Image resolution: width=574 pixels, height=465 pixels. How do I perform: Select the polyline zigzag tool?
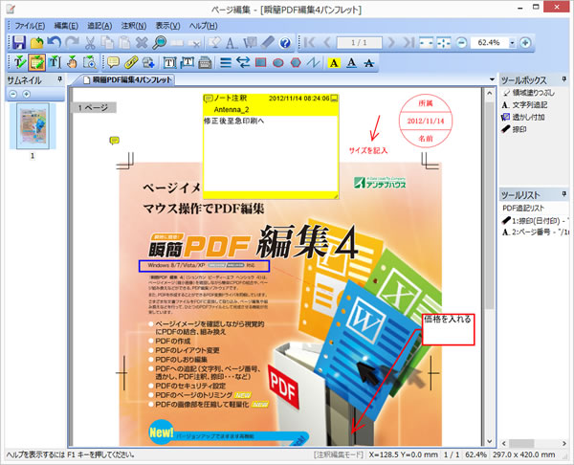pyautogui.click(x=314, y=63)
